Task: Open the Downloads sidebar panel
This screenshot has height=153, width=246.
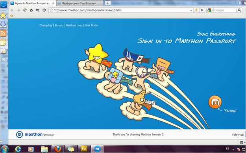Action: click(x=3, y=24)
